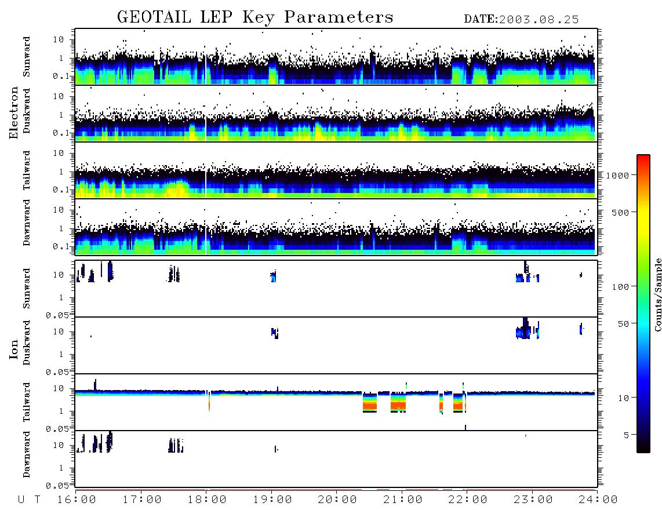Click the "18:00" time tick label

click(x=207, y=500)
